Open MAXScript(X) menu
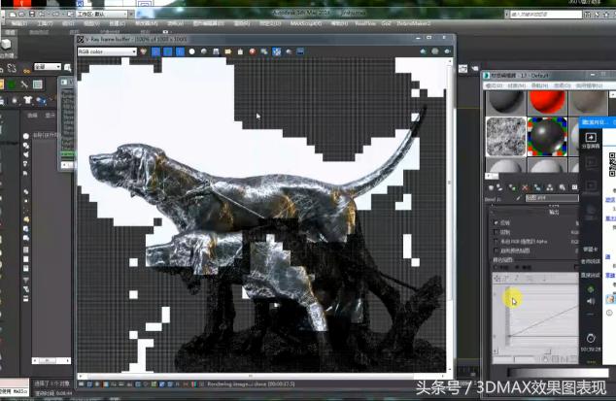The height and width of the screenshot is (401, 616). coord(306,23)
